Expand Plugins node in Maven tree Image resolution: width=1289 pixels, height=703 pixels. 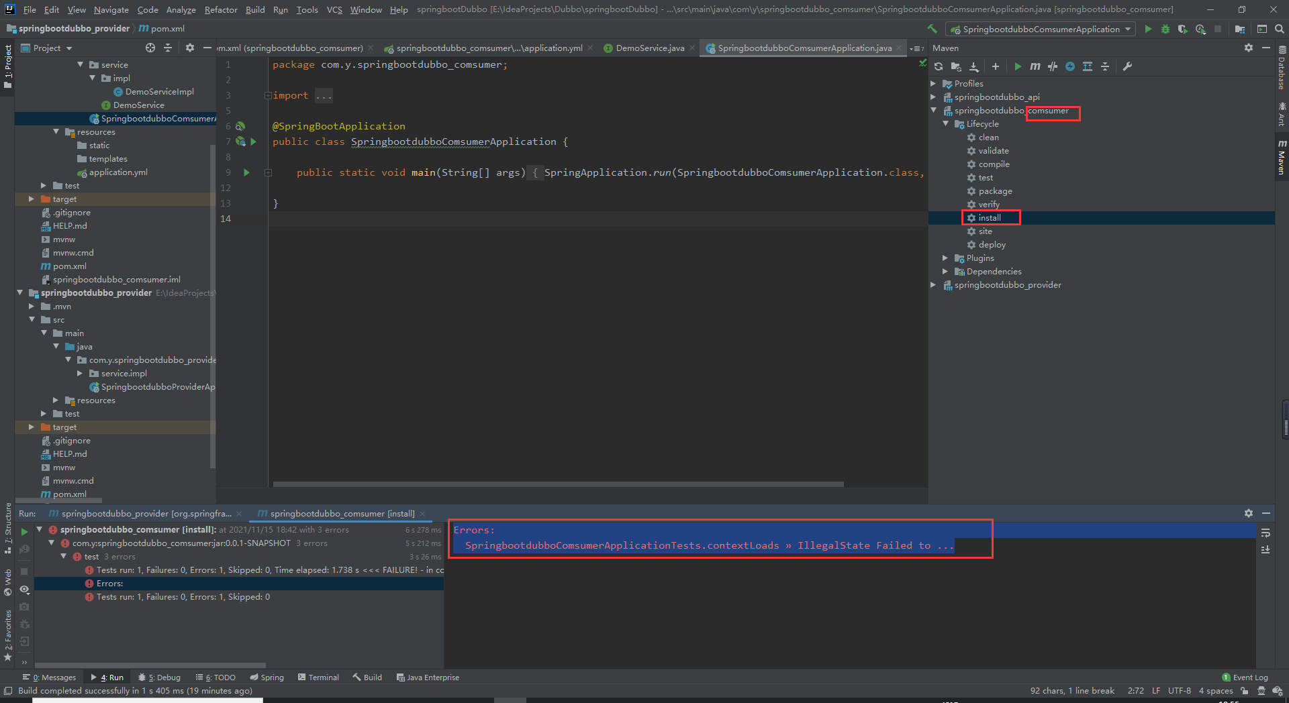[945, 258]
